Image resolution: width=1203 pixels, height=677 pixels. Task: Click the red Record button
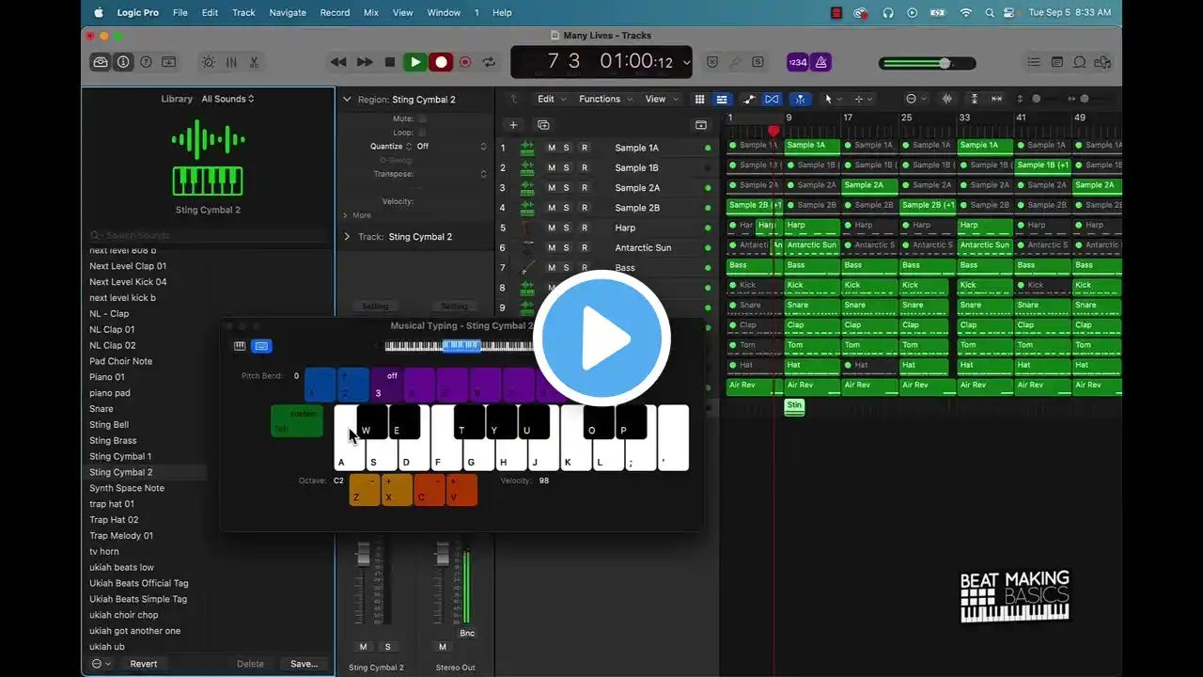click(440, 62)
